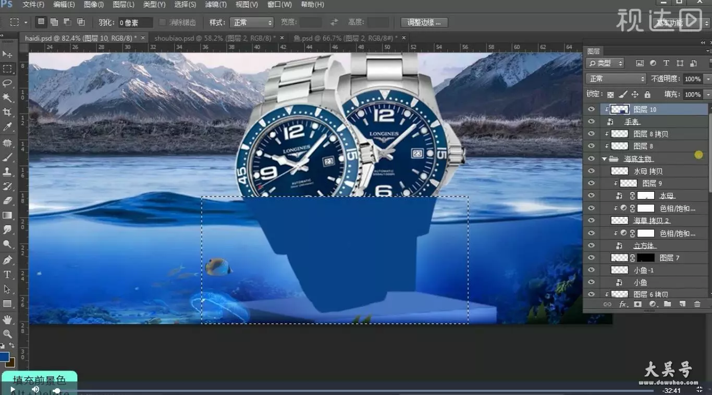Choose New selection mode

tap(41, 22)
